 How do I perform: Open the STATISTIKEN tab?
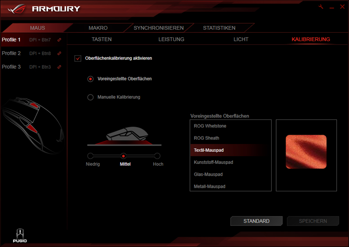click(x=219, y=28)
